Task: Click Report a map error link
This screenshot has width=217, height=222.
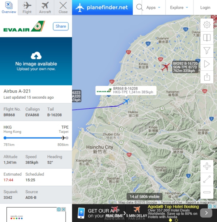Action: 200,202
